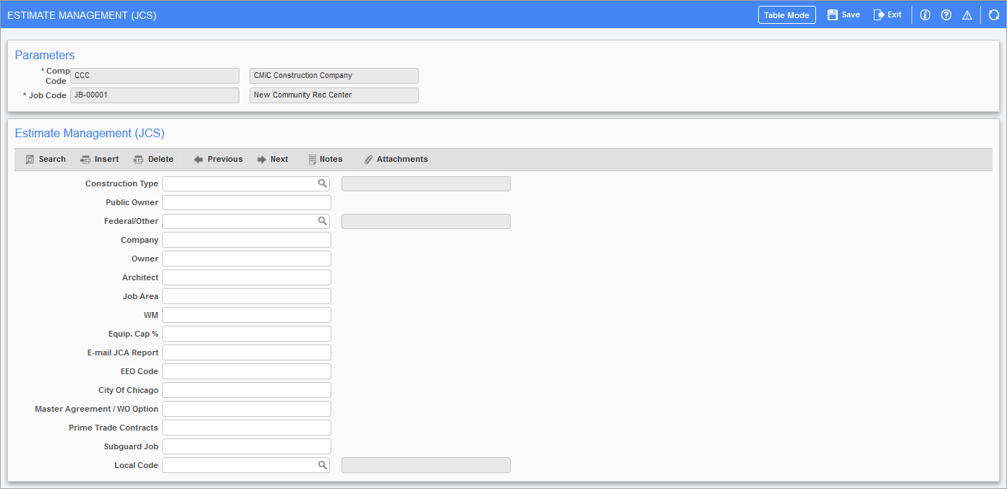Navigate to the Previous record
Image resolution: width=1007 pixels, height=489 pixels.
pos(218,159)
